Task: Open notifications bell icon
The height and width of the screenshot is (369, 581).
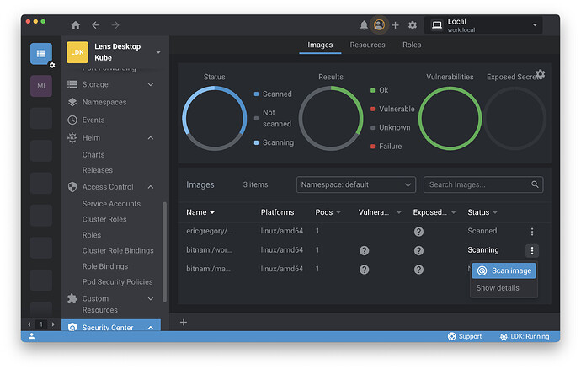Action: 364,25
